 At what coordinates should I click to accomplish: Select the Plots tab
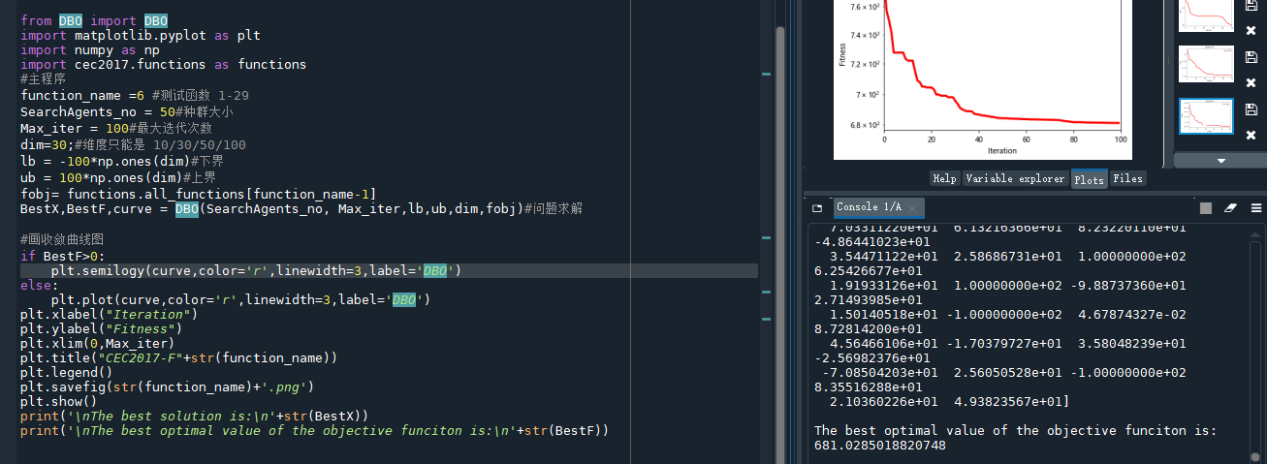click(1089, 179)
